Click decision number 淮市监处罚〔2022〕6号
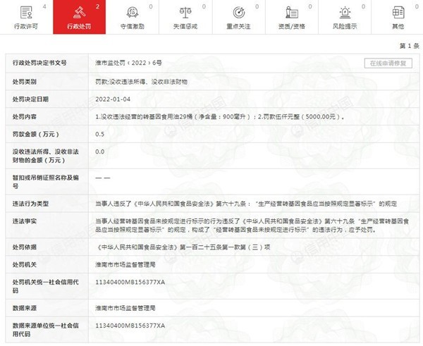 click(x=129, y=63)
